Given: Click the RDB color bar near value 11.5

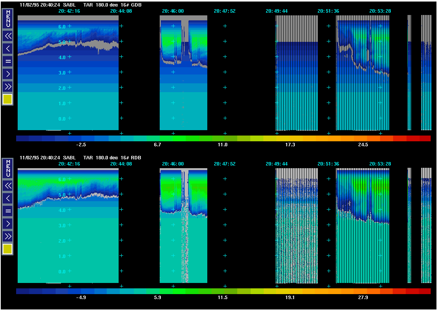Looking at the screenshot, I should tap(223, 291).
